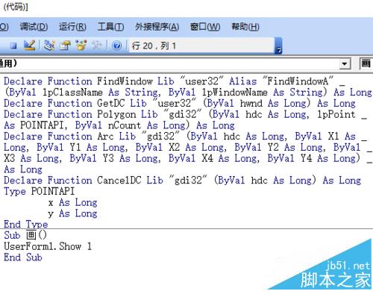Open the Properties Window icon

pos(66,46)
